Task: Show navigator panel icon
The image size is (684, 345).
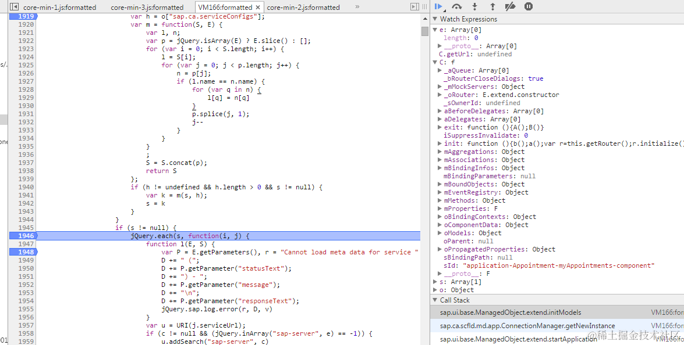Action: (14, 7)
